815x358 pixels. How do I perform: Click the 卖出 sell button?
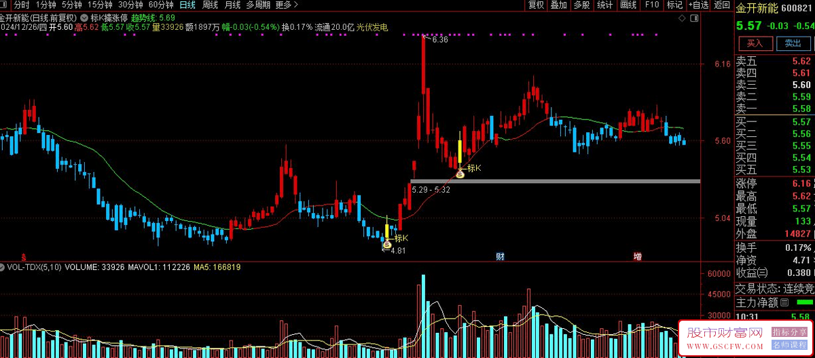point(793,43)
